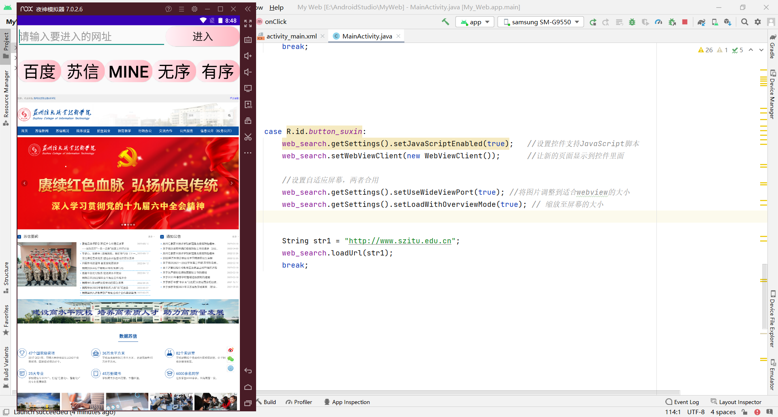Open the app run configuration dropdown
Screen dimensions: 778x417
coord(474,22)
